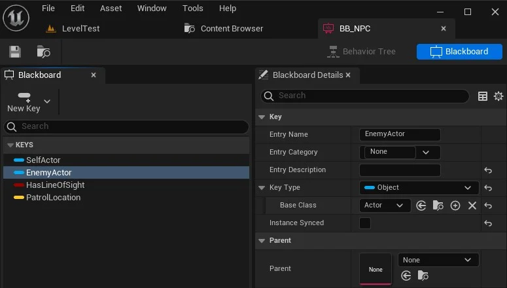507x288 pixels.
Task: Select the SelfActor key
Action: coord(126,160)
